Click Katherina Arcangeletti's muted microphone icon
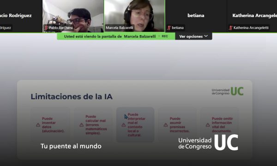 point(230,28)
